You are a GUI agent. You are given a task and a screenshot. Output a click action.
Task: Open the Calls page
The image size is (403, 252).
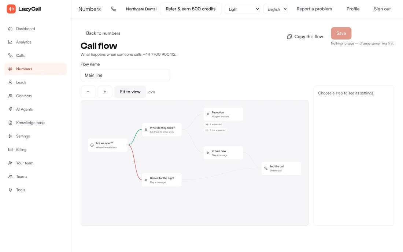point(36,55)
